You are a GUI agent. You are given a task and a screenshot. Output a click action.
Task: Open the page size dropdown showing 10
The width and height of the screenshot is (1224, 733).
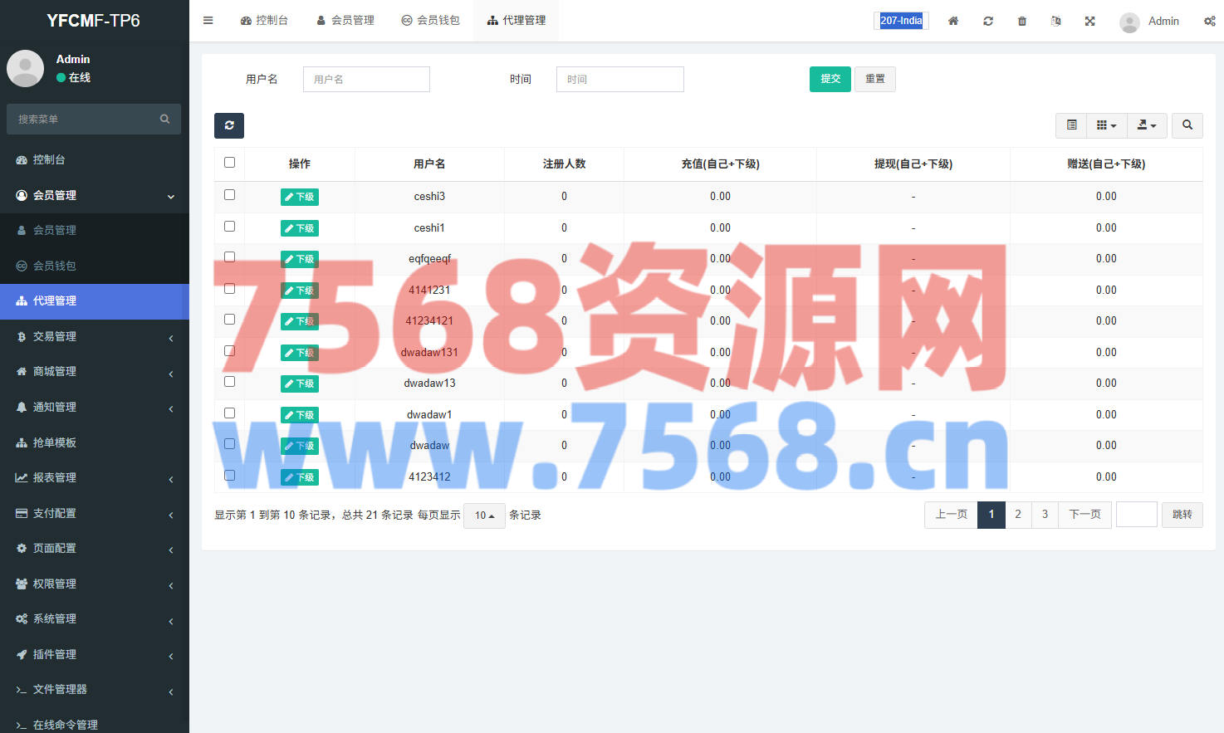[484, 516]
